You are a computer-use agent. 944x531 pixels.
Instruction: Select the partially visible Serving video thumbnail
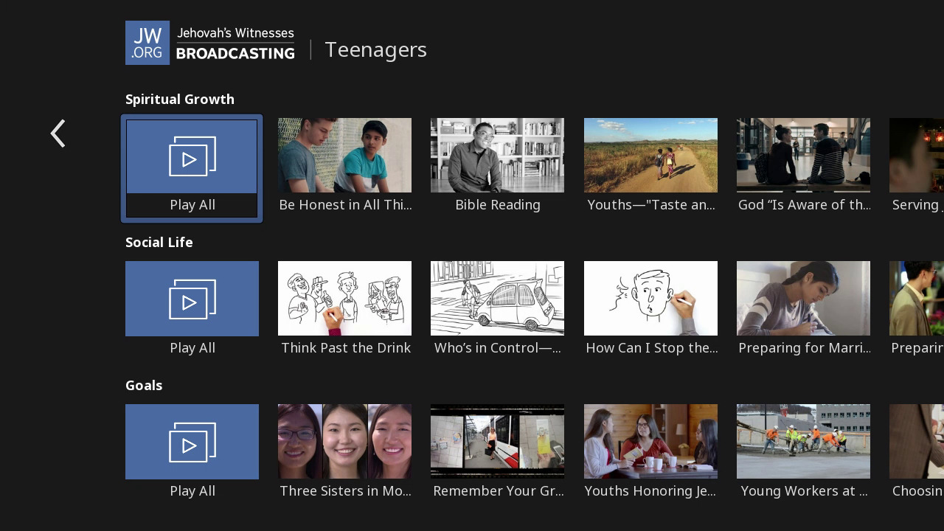coord(917,156)
